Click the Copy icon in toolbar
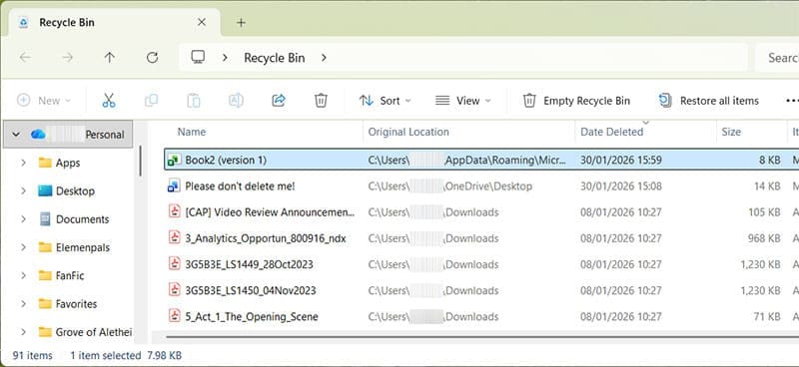 (x=152, y=101)
